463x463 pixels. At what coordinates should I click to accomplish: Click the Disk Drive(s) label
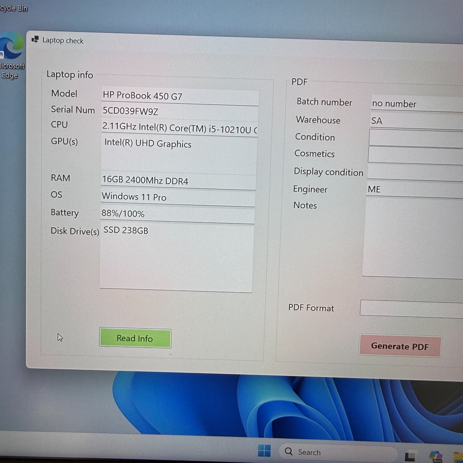tap(75, 231)
